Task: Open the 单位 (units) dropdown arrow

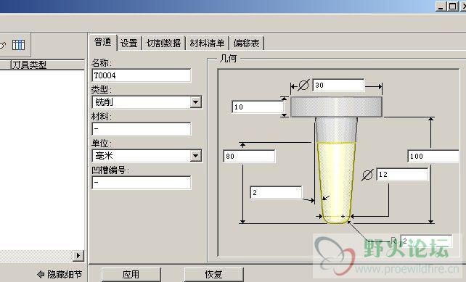Action: [x=195, y=156]
